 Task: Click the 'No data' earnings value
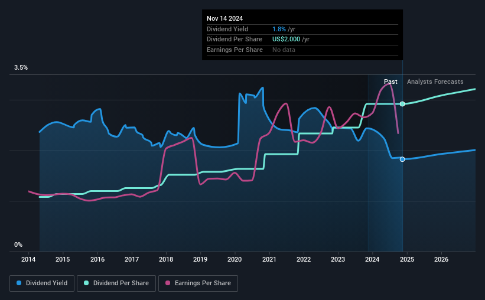pyautogui.click(x=284, y=50)
